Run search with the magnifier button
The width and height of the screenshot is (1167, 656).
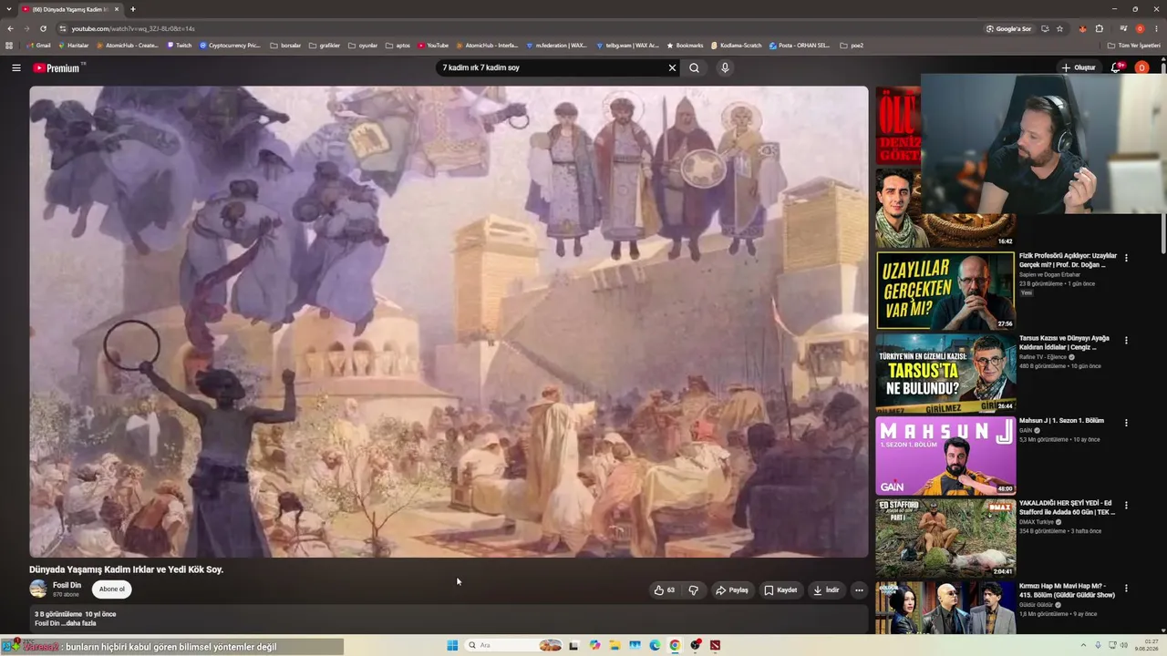[x=695, y=67]
